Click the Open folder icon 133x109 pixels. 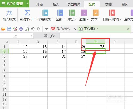3,29
